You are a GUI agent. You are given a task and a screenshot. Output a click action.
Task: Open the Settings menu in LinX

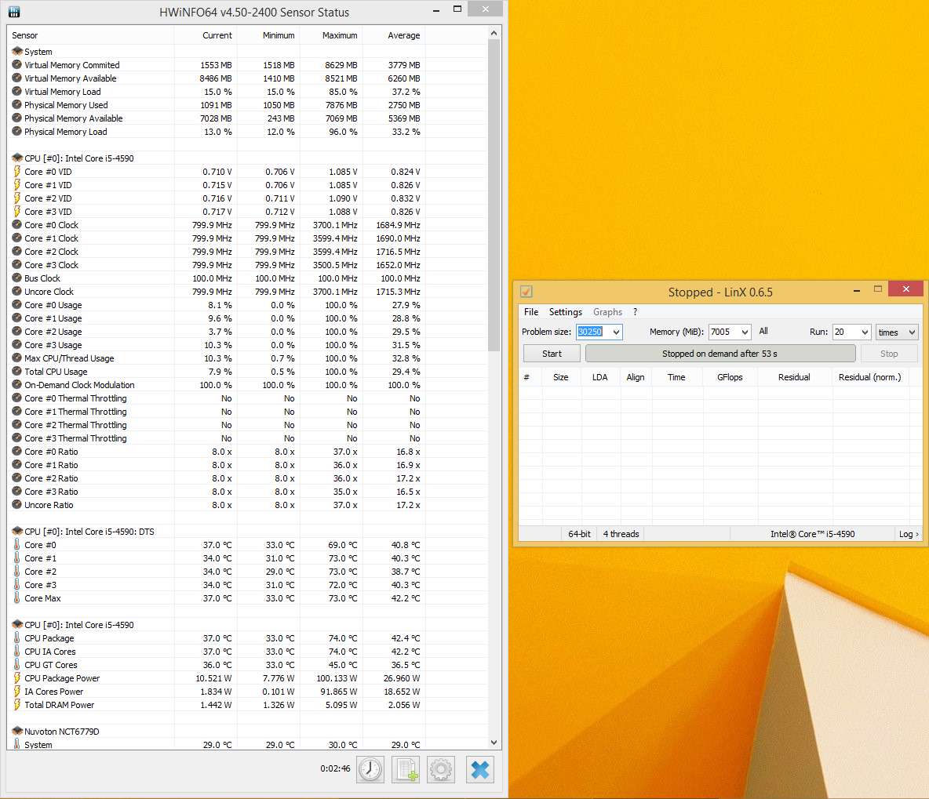click(565, 312)
